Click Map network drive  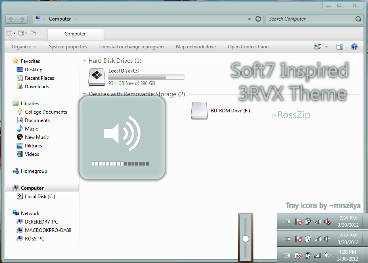(196, 46)
